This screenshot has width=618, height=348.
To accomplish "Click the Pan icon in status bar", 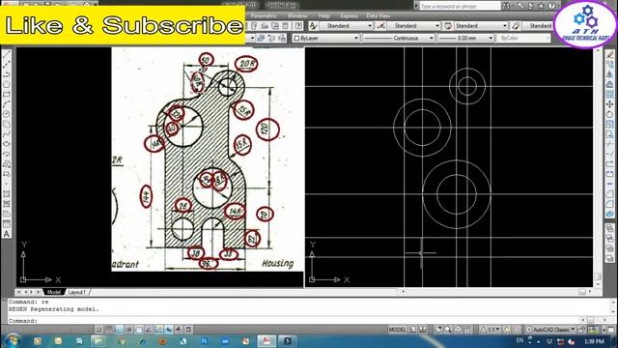I will 437,330.
